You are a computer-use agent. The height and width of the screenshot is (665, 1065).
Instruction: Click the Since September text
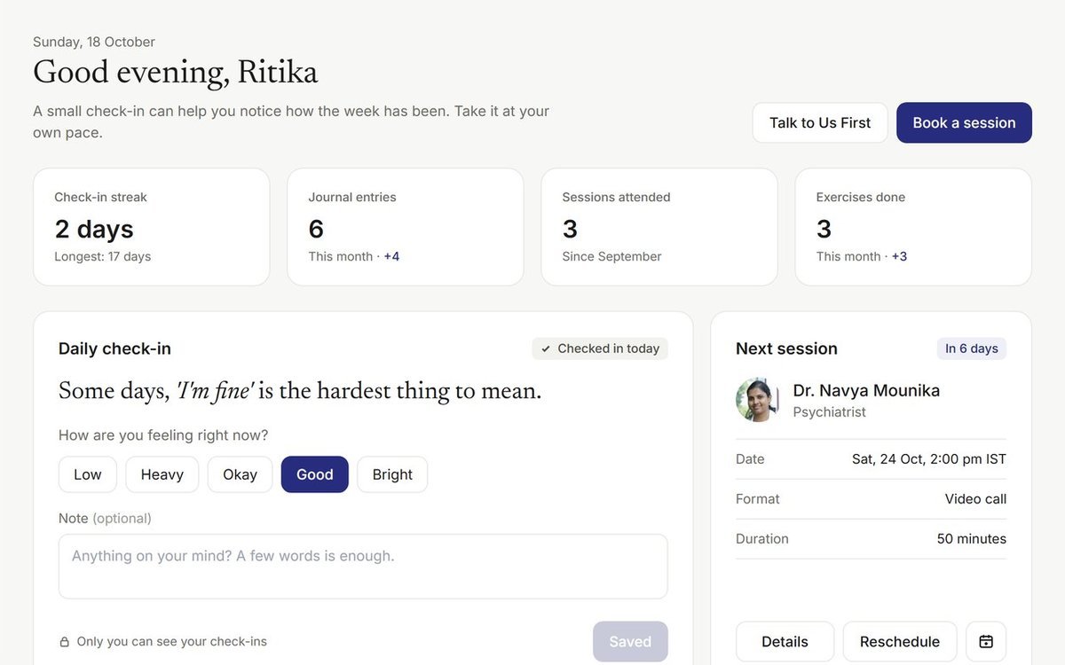(x=611, y=256)
